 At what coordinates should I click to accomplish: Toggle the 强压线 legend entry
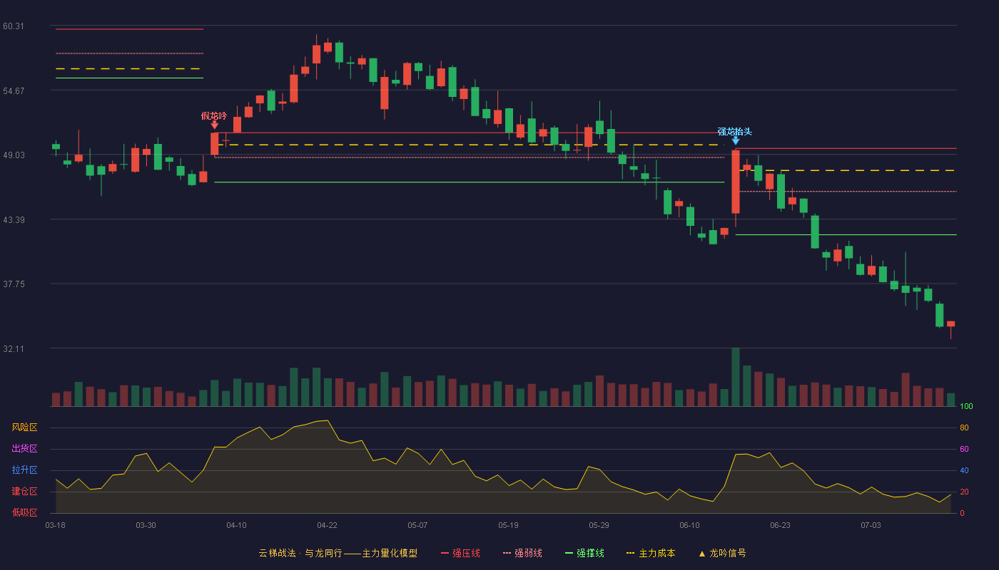pyautogui.click(x=460, y=553)
